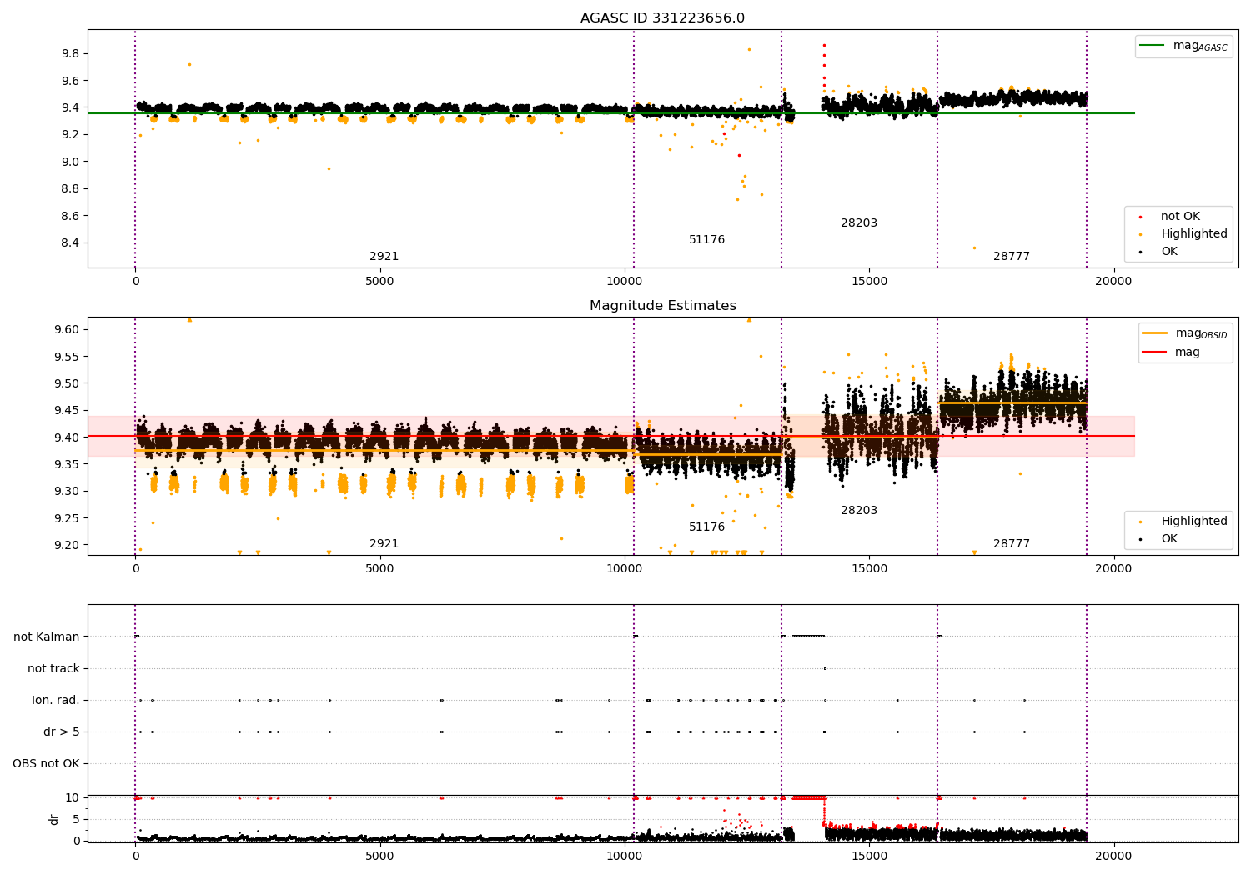
Task: Click the 10 tick label on the dr axis
Action: [73, 797]
